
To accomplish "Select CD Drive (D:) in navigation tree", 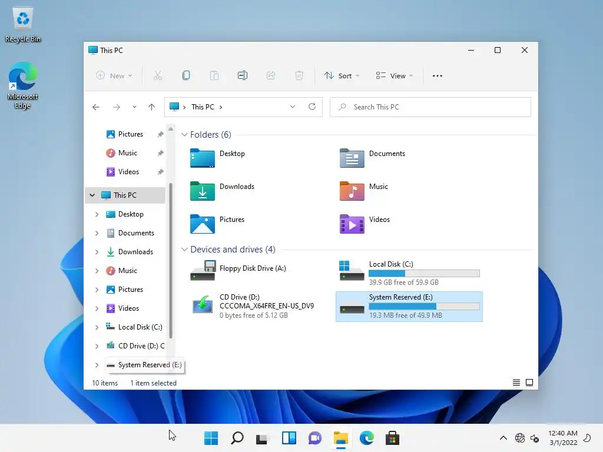I will pos(135,346).
